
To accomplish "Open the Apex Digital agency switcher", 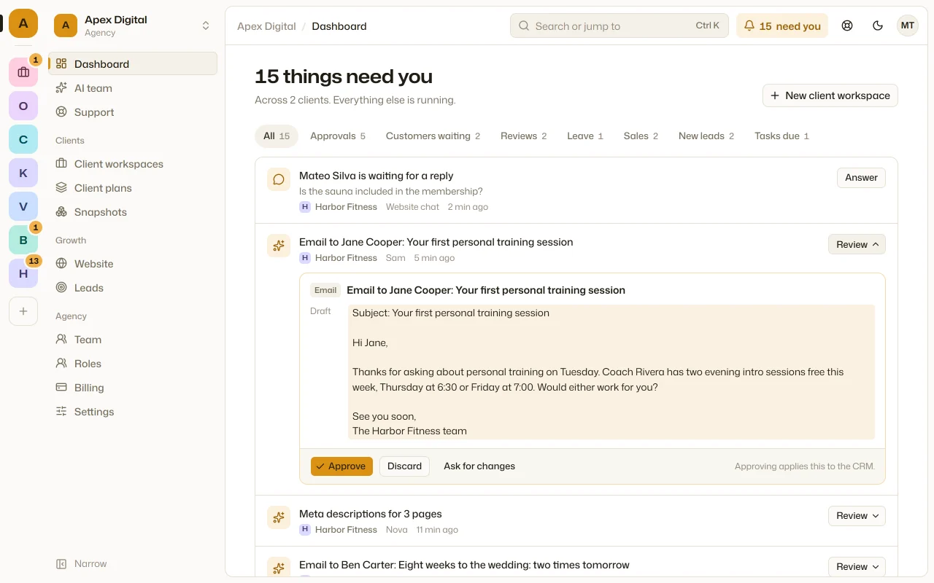I will pos(133,26).
